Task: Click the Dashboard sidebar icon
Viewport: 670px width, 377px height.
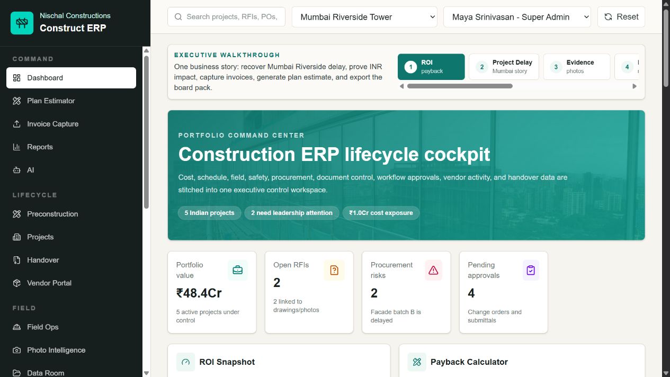Action: [x=16, y=78]
